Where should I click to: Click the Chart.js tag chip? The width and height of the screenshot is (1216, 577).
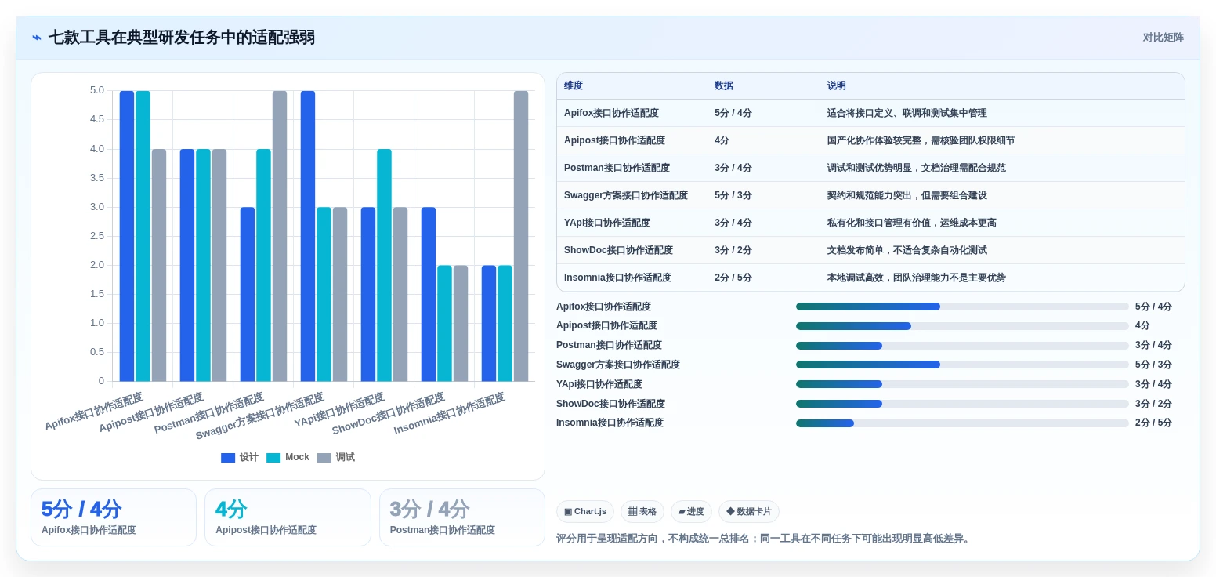(585, 512)
